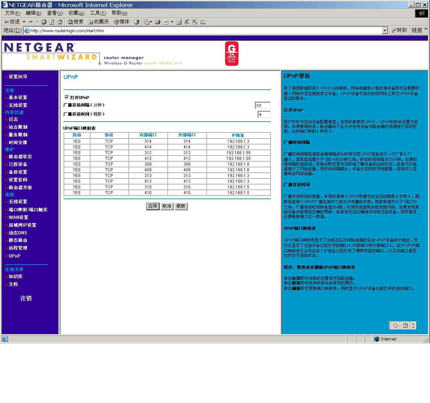430x403 pixels.
Task: Uncheck the 打开UPnP checkbox
Action: [67, 97]
